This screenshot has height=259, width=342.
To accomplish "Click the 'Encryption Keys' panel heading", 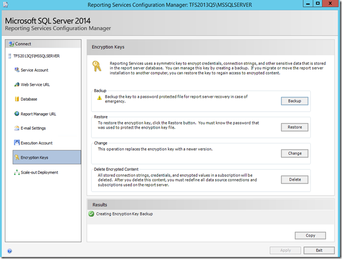I will pyautogui.click(x=108, y=47).
